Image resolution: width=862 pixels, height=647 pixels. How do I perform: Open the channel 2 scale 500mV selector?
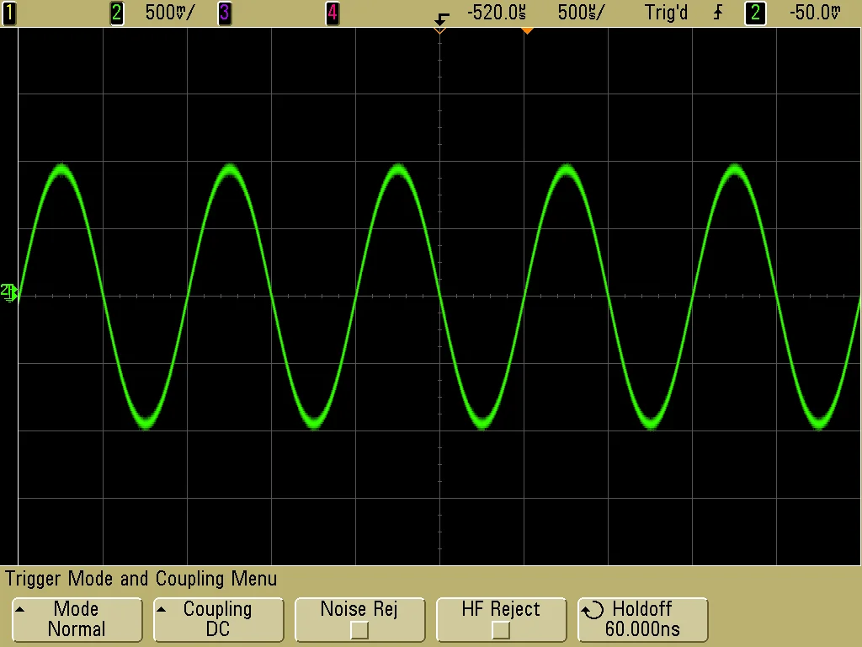point(168,13)
